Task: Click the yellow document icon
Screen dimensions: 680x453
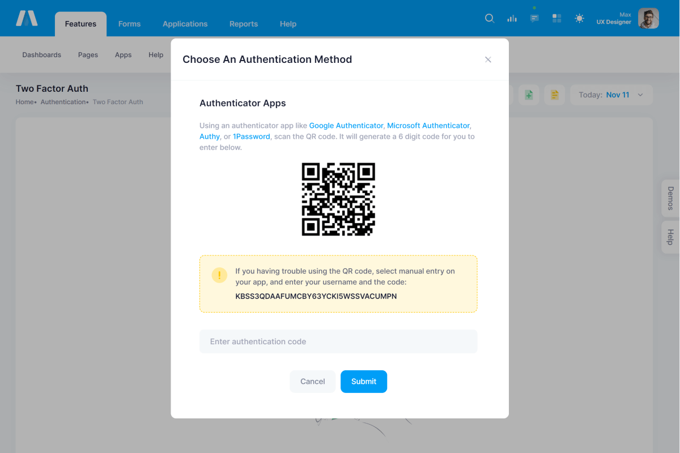Action: tap(554, 95)
